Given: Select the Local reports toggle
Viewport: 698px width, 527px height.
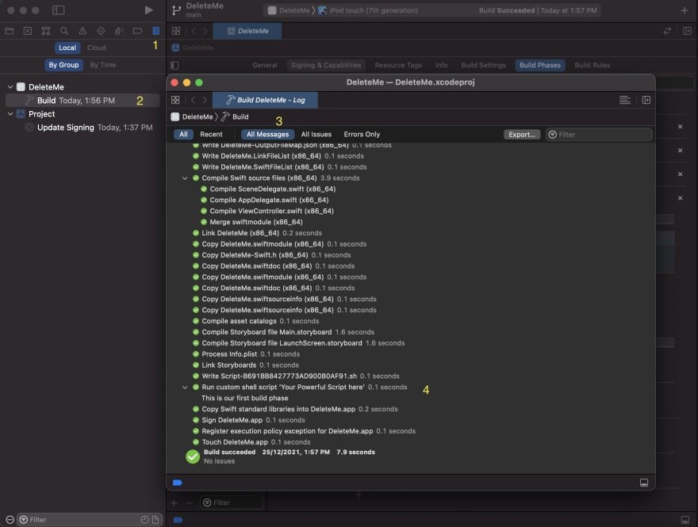Looking at the screenshot, I should pyautogui.click(x=67, y=48).
